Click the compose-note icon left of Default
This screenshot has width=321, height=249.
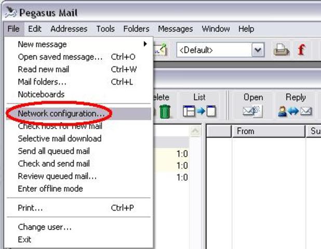(x=161, y=50)
